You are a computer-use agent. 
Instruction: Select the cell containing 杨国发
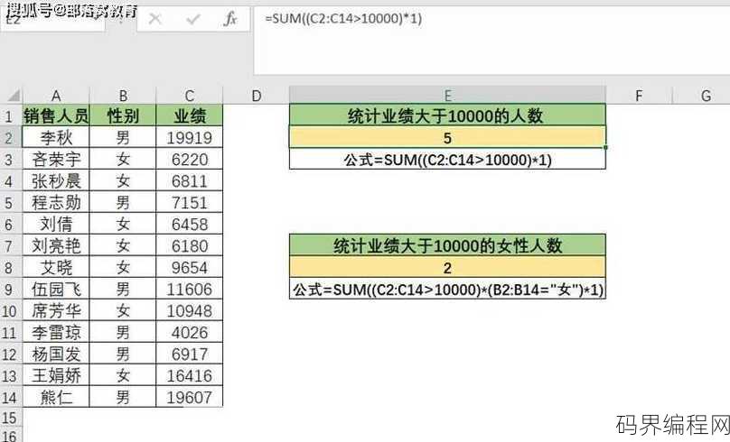click(56, 355)
